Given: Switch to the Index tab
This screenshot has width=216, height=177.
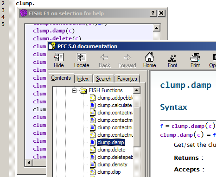Looking at the screenshot, I should pos(83,79).
